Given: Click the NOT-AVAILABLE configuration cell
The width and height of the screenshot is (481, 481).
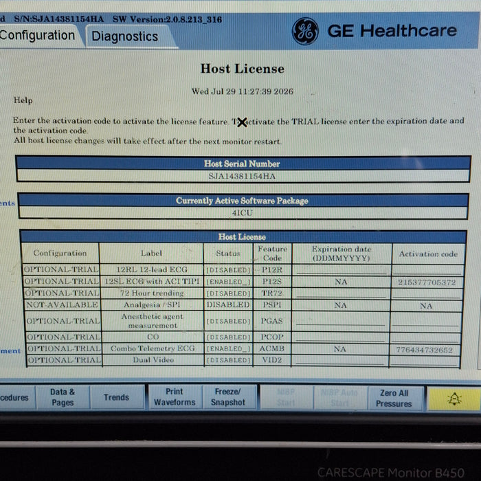Looking at the screenshot, I should tap(62, 304).
